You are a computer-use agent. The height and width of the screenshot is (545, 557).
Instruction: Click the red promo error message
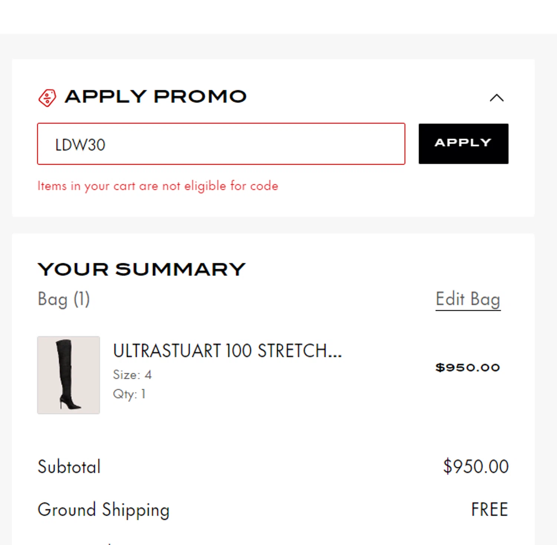[158, 186]
